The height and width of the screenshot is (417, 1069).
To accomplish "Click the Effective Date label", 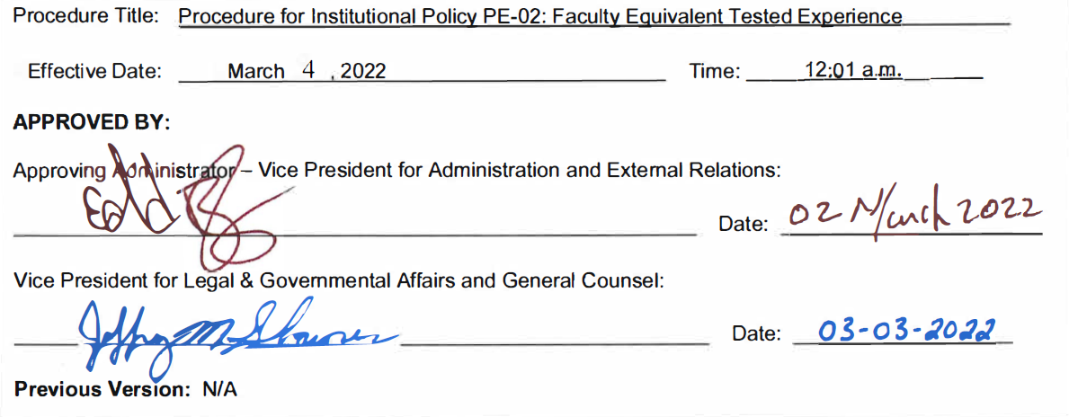I will (94, 71).
